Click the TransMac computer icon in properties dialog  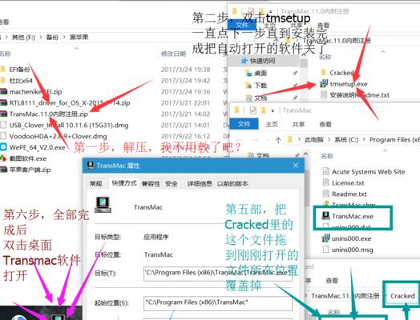pyautogui.click(x=103, y=205)
